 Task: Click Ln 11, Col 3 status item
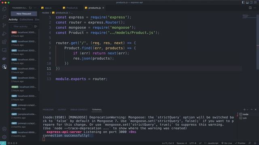tap(168, 143)
